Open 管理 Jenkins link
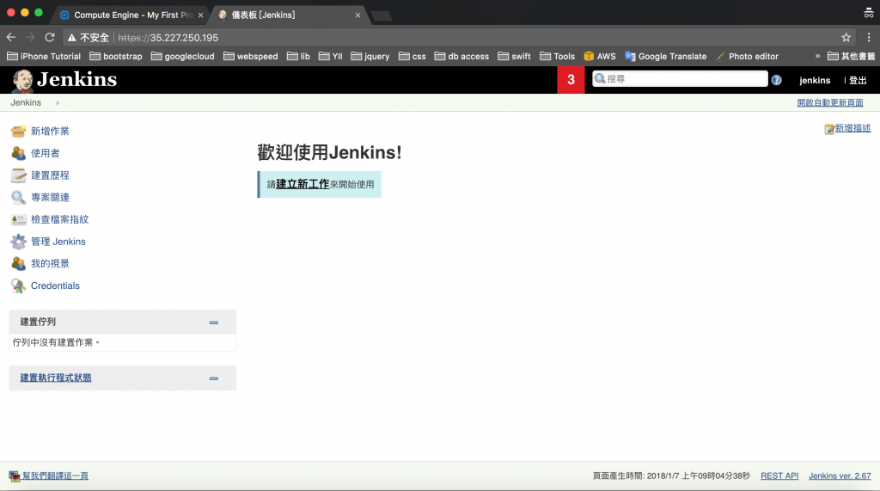This screenshot has height=491, width=880. click(x=58, y=242)
